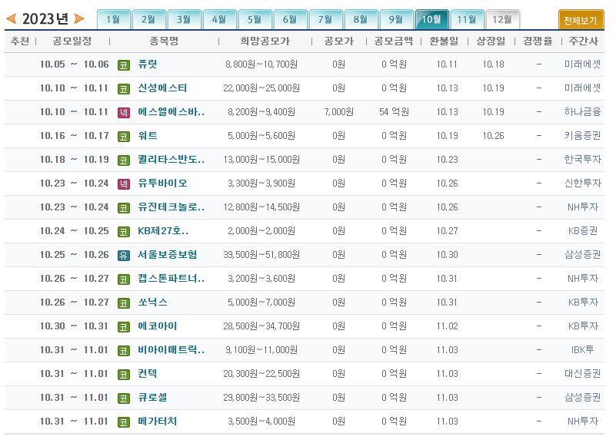Click the 종목명 column header
The image size is (616, 443).
point(164,41)
